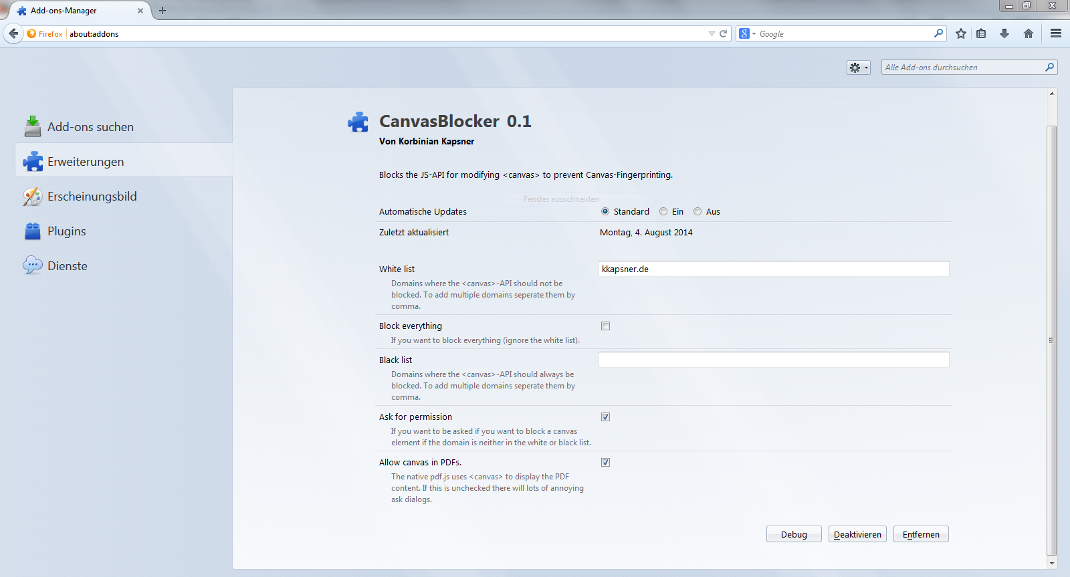Click the Deaktivieren button

857,534
